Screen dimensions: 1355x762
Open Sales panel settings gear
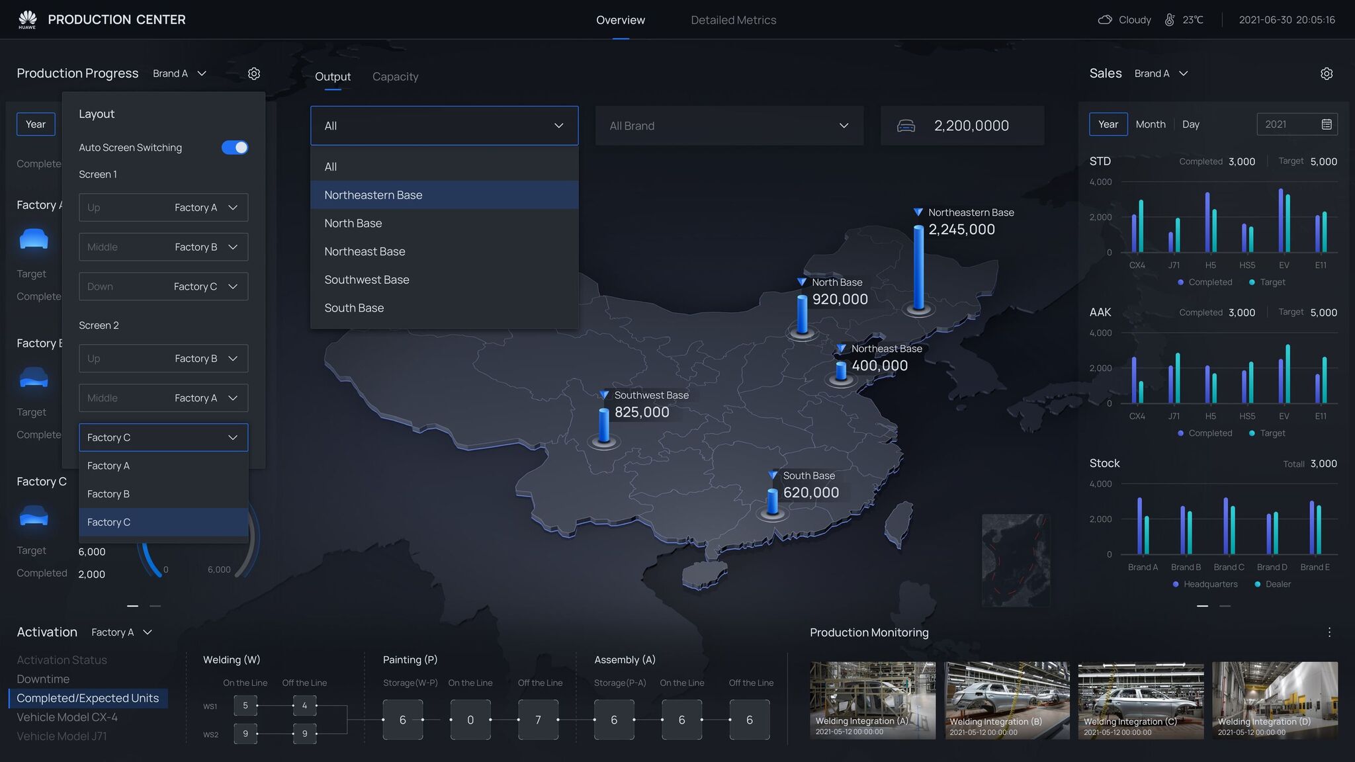coord(1327,73)
